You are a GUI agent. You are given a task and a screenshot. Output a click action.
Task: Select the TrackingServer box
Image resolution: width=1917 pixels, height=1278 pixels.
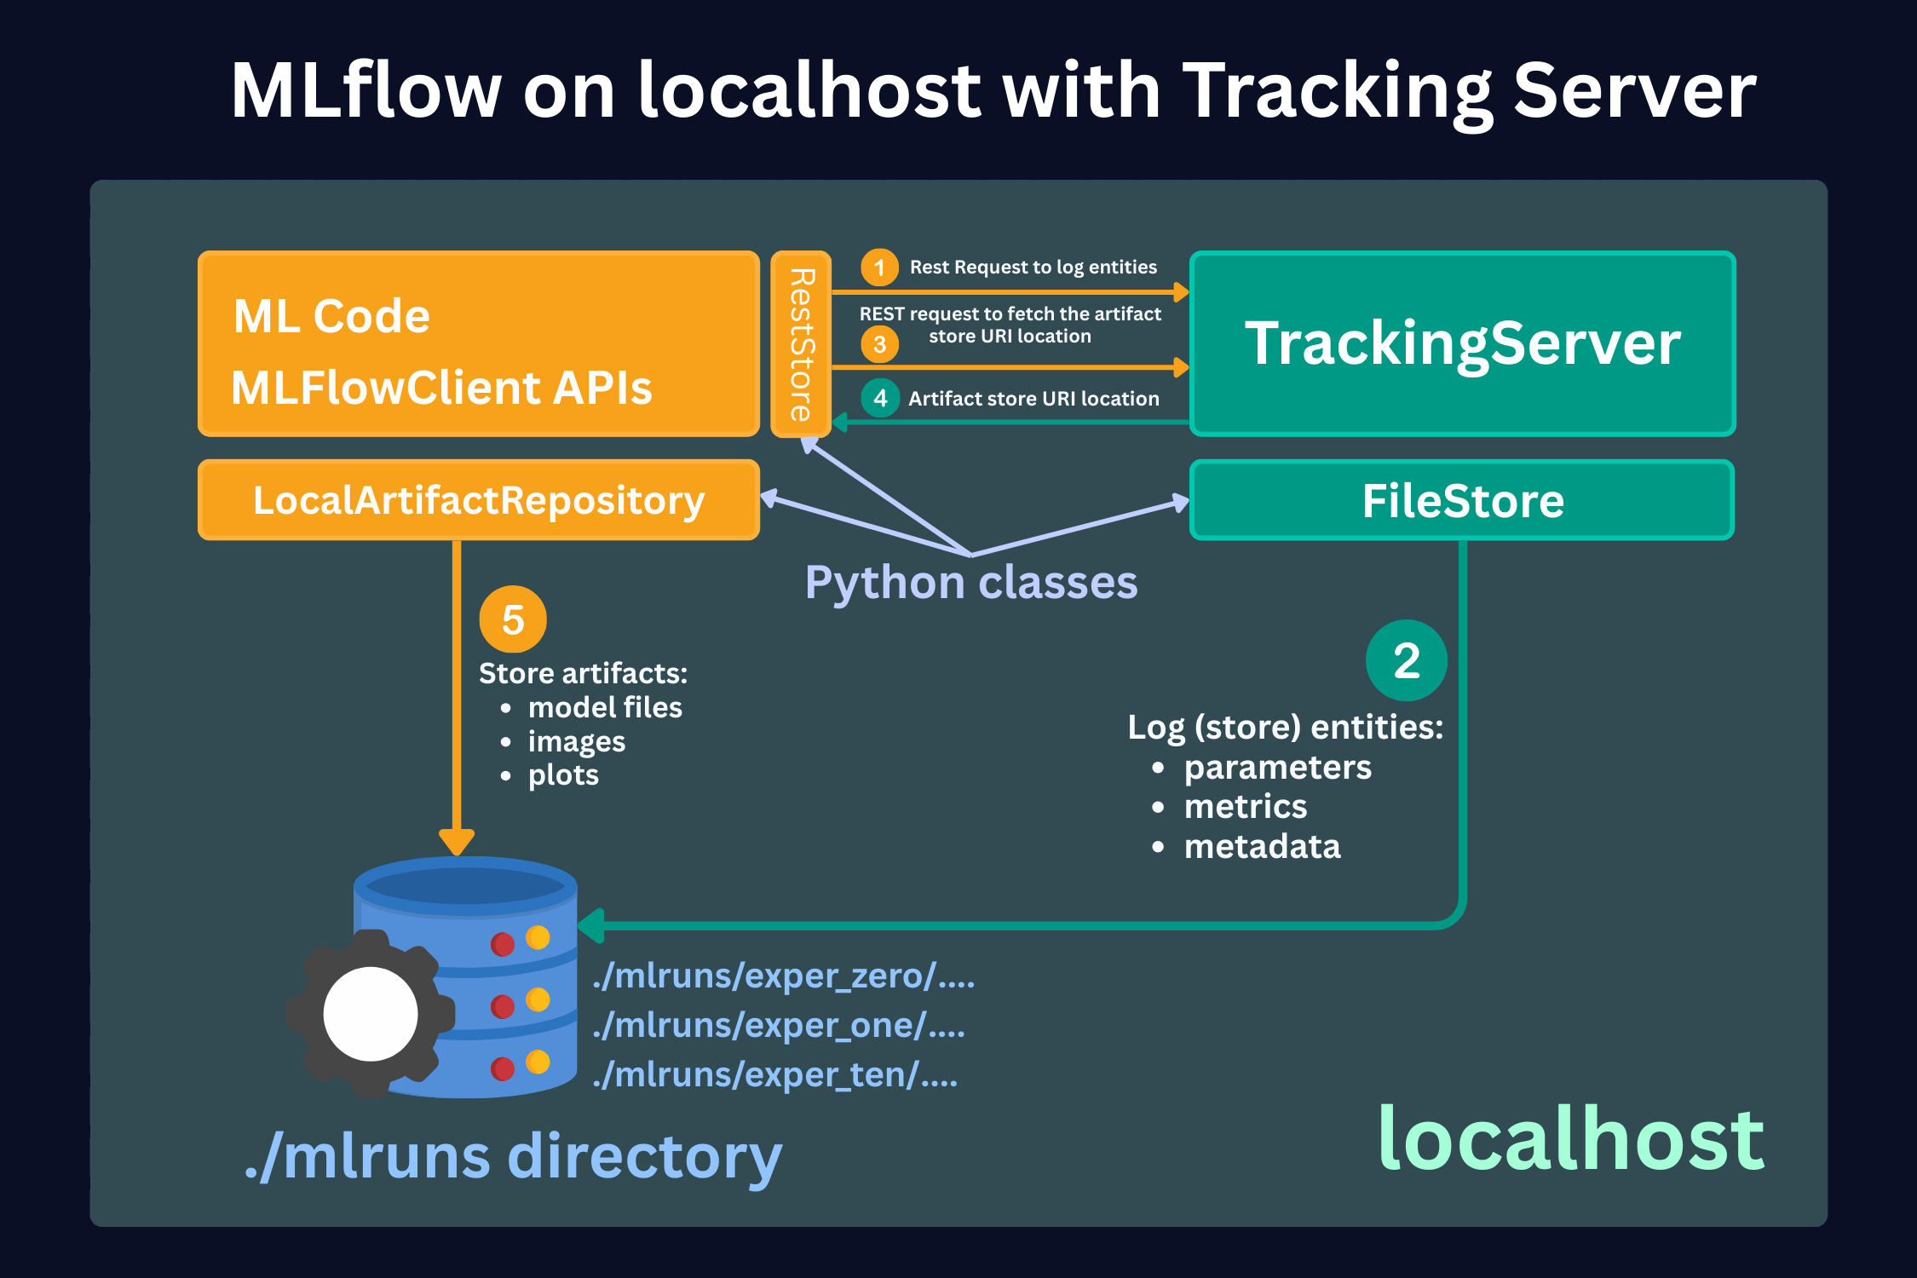[x=1462, y=344]
